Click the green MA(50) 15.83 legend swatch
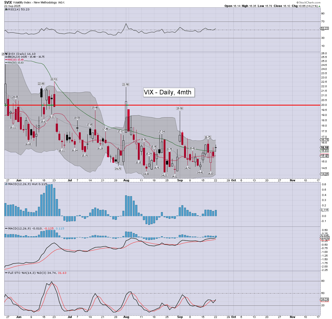 pos(6,63)
